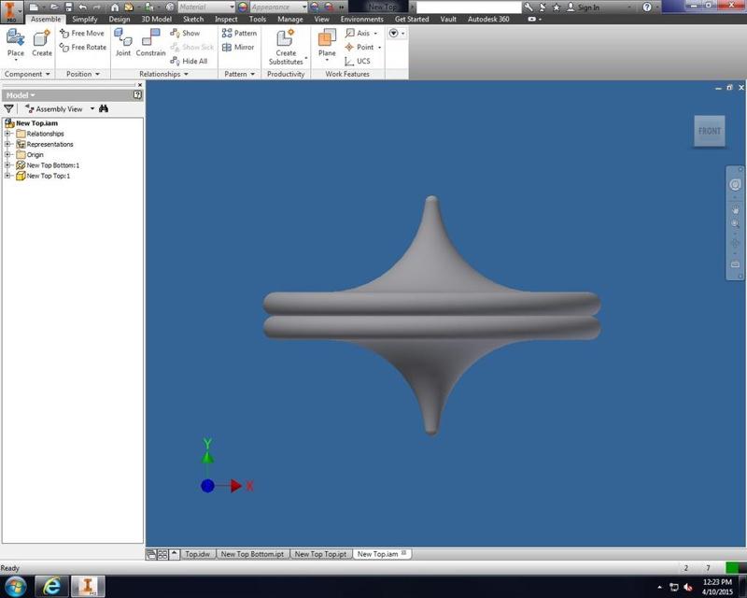Viewport: 747px width, 598px height.
Task: Select the Create component tool
Action: pos(42,43)
